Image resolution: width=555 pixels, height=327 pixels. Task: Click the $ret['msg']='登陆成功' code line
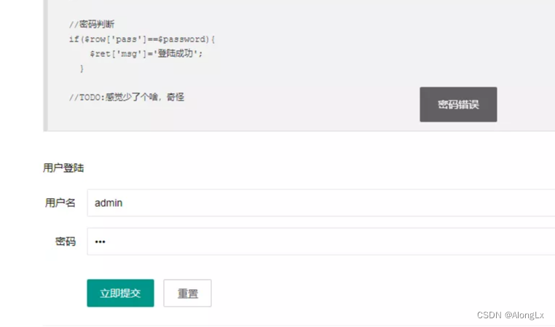pyautogui.click(x=146, y=53)
